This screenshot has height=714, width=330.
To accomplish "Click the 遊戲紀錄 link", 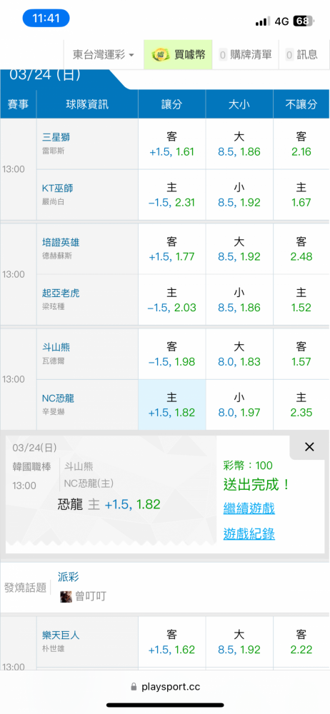I will (249, 533).
